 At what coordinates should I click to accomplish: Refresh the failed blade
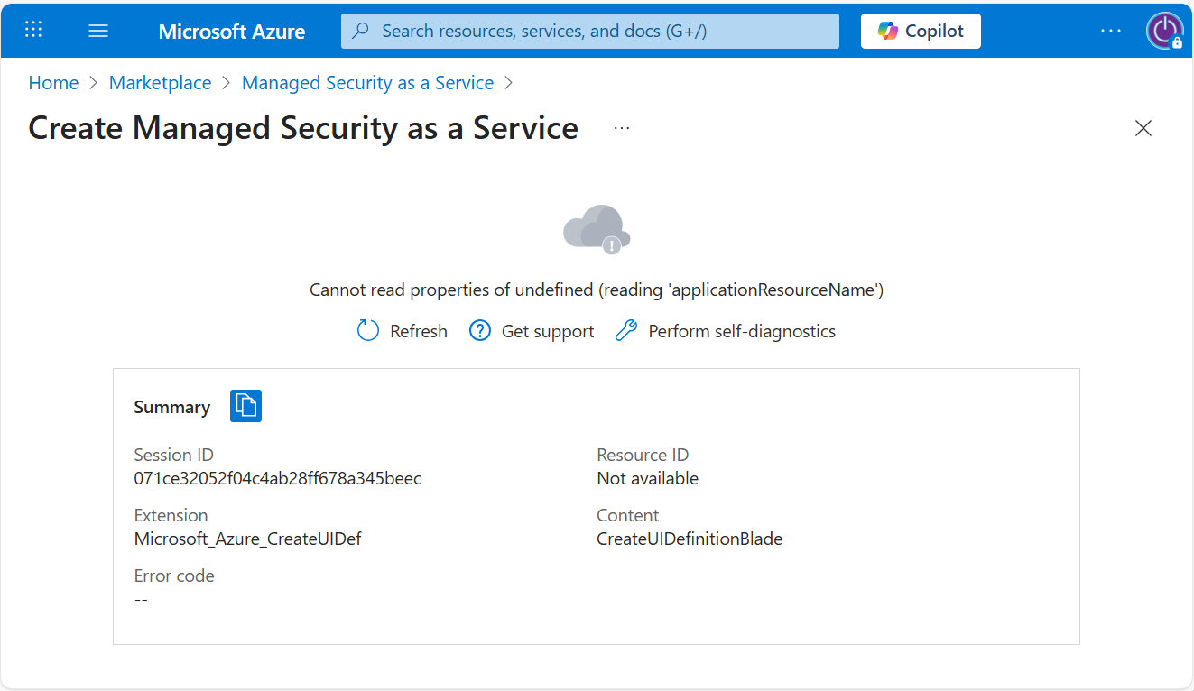(403, 331)
